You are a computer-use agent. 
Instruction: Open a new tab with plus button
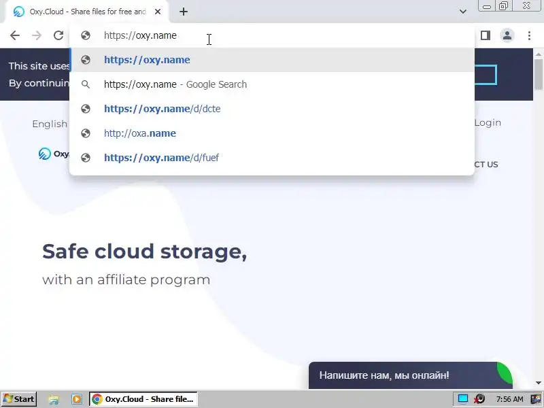tap(184, 12)
